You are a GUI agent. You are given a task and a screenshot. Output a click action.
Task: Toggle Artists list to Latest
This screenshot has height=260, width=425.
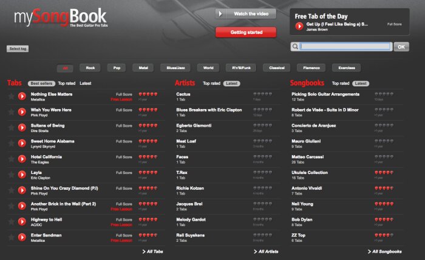(x=232, y=83)
